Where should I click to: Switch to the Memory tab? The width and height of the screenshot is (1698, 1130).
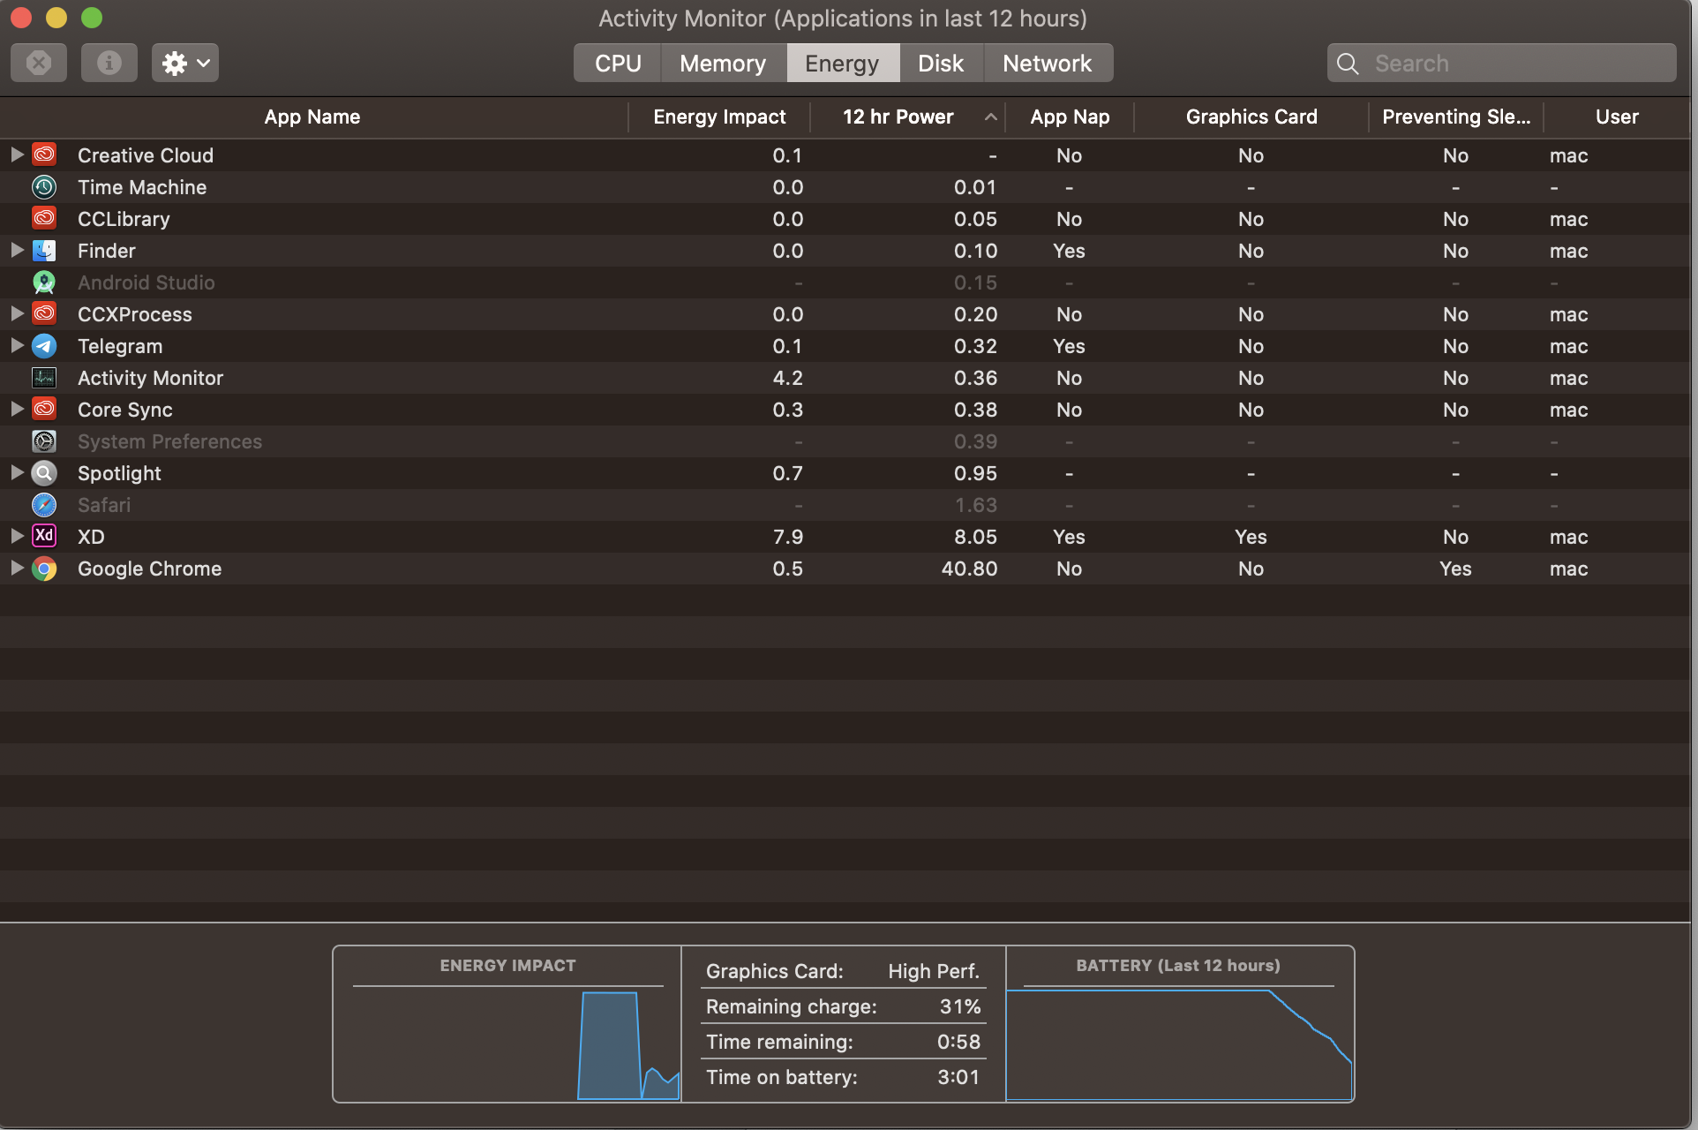722,64
